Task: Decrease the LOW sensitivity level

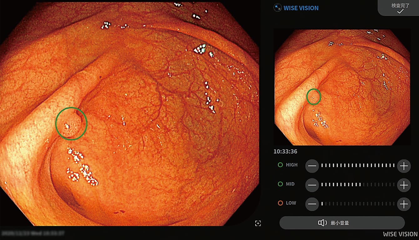Action: click(x=312, y=204)
